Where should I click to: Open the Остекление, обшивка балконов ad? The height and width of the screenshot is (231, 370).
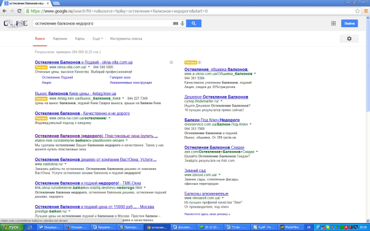tap(216, 69)
